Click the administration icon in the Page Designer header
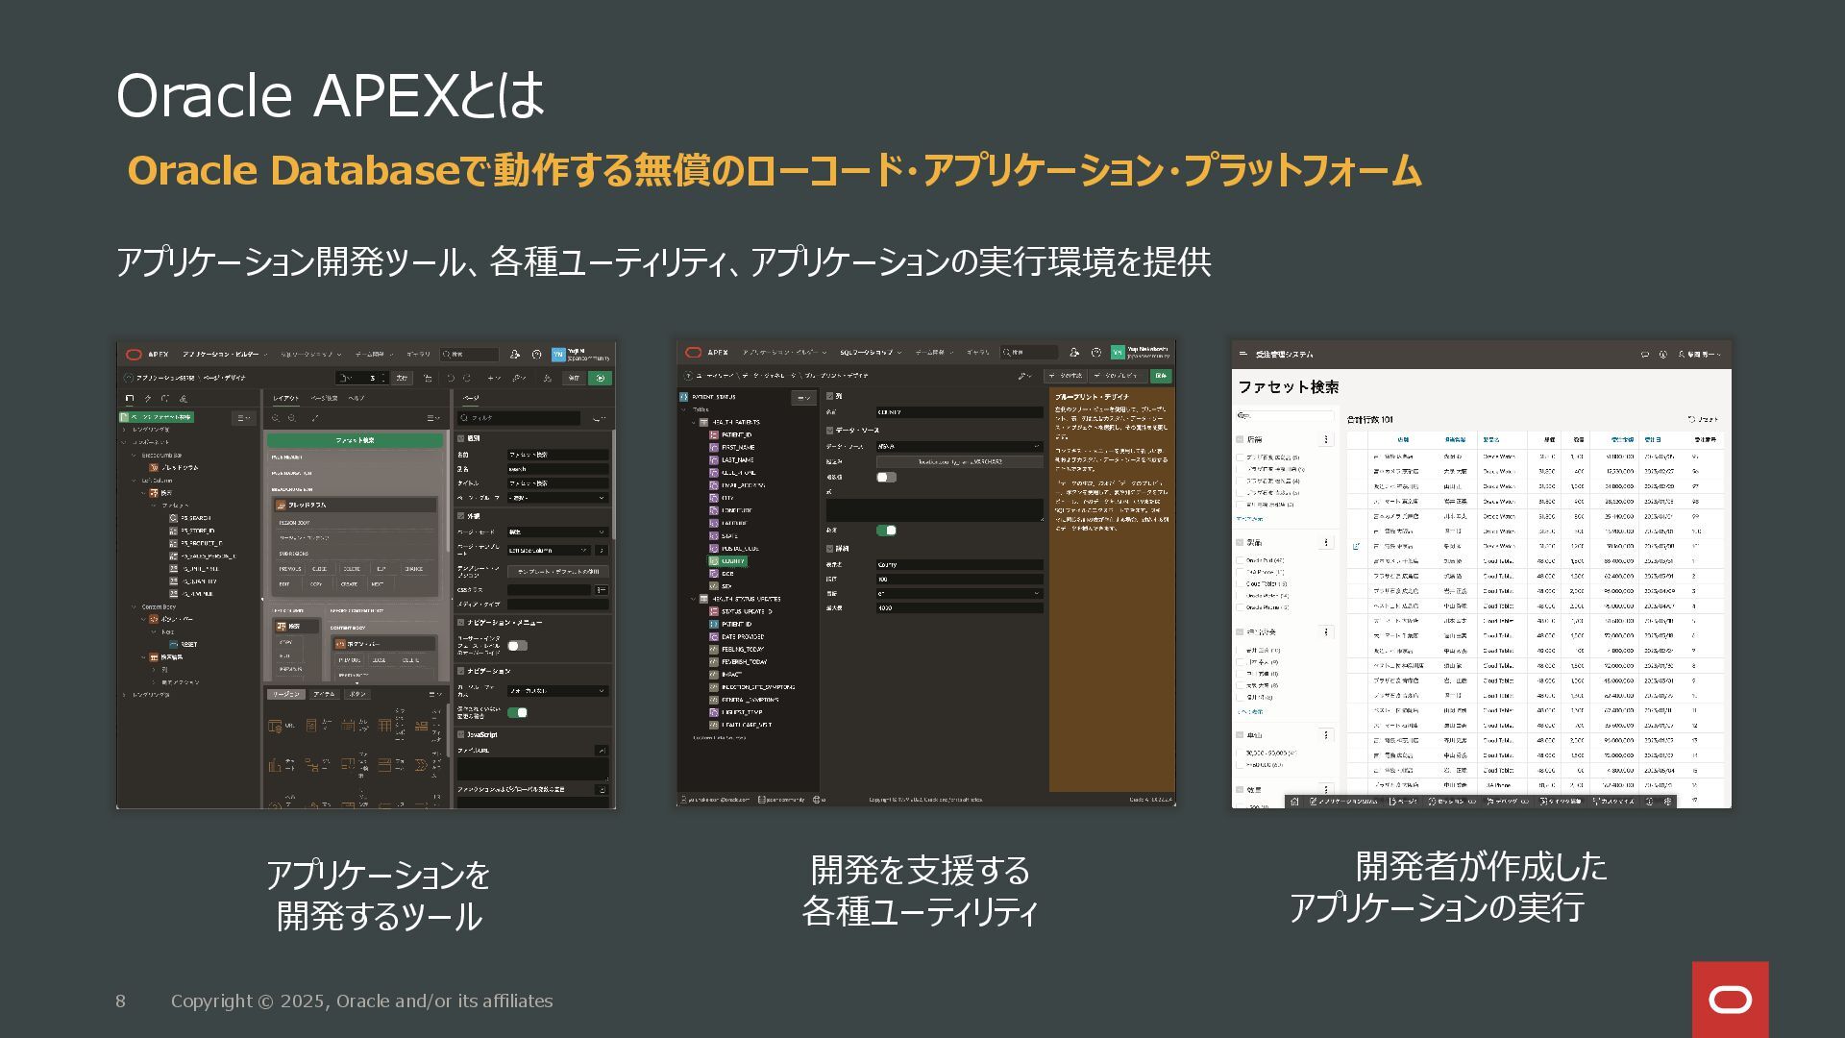 click(515, 354)
